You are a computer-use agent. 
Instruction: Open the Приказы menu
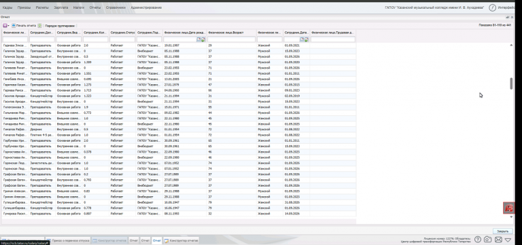click(24, 7)
